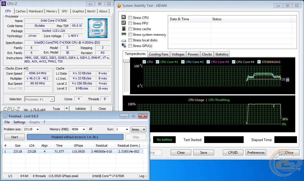Image resolution: width=304 pixels, height=181 pixels.
Task: Open Preferences in AIDA64
Action: (x=256, y=153)
